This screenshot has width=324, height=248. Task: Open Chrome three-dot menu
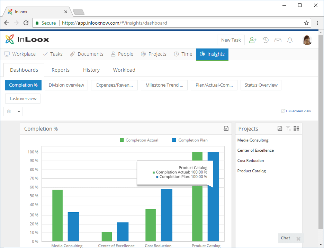click(317, 23)
